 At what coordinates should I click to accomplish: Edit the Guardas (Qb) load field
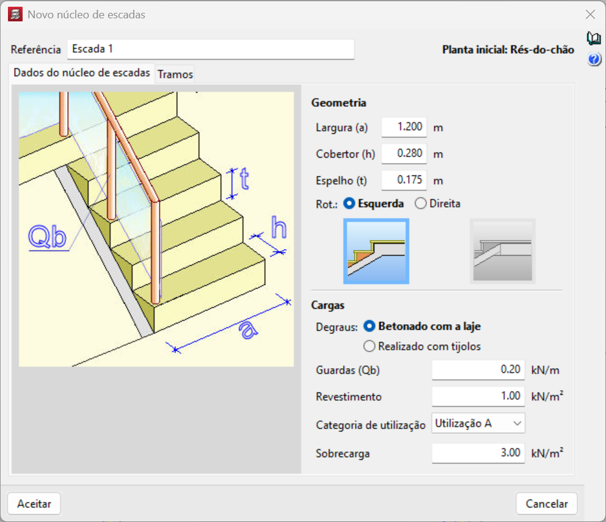tap(478, 370)
